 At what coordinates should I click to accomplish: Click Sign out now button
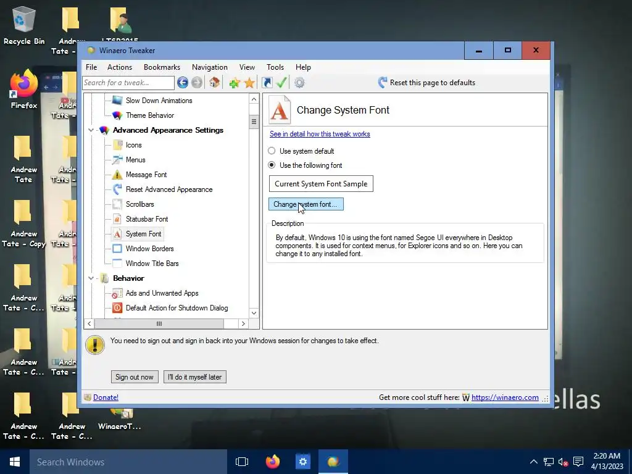135,377
